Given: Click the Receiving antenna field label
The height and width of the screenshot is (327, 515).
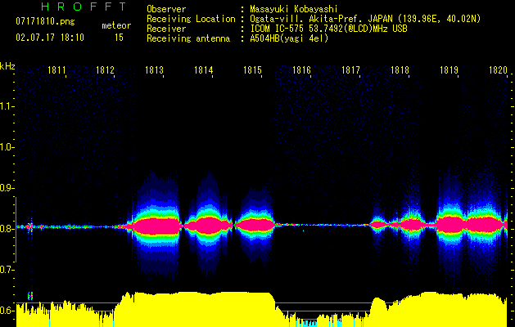Looking at the screenshot, I should 188,38.
